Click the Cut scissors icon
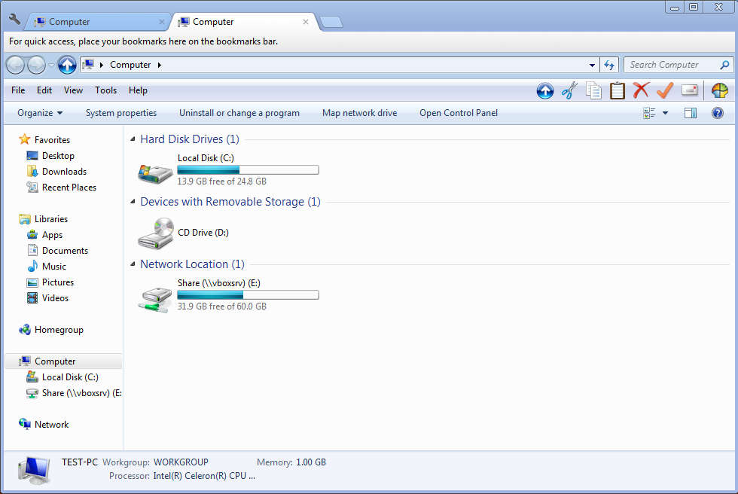738x494 pixels. pyautogui.click(x=569, y=90)
